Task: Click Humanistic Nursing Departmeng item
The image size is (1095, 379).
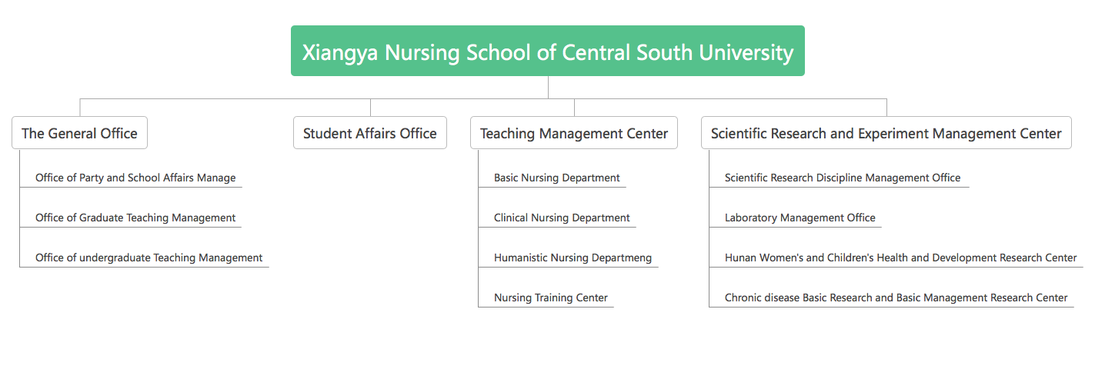Action: click(x=573, y=258)
